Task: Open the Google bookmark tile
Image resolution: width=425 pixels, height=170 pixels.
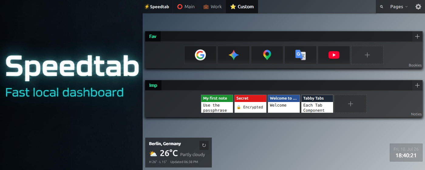Action: (x=200, y=55)
